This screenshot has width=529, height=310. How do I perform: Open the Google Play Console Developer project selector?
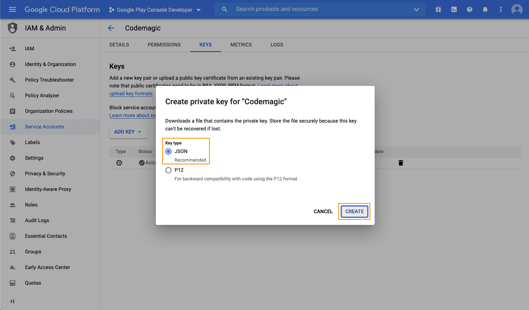pyautogui.click(x=154, y=9)
